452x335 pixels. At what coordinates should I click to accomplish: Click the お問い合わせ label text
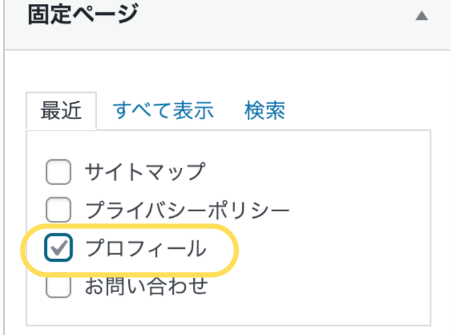tap(147, 286)
